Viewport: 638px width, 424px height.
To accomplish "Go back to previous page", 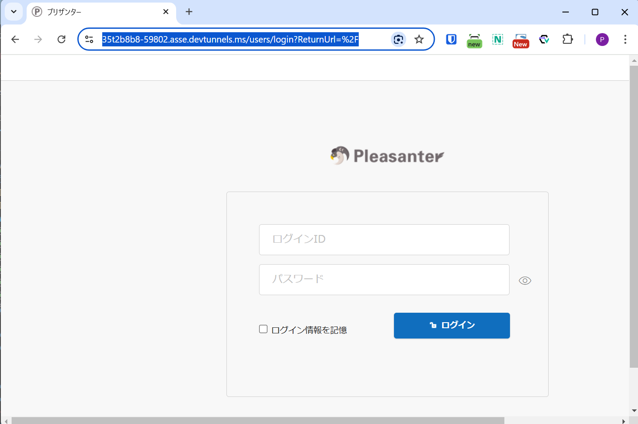I will [x=15, y=40].
